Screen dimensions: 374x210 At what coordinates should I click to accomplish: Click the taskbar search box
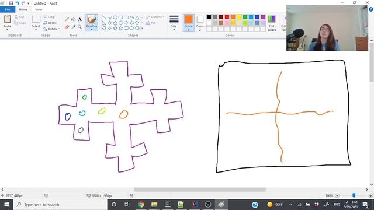[x=61, y=205]
